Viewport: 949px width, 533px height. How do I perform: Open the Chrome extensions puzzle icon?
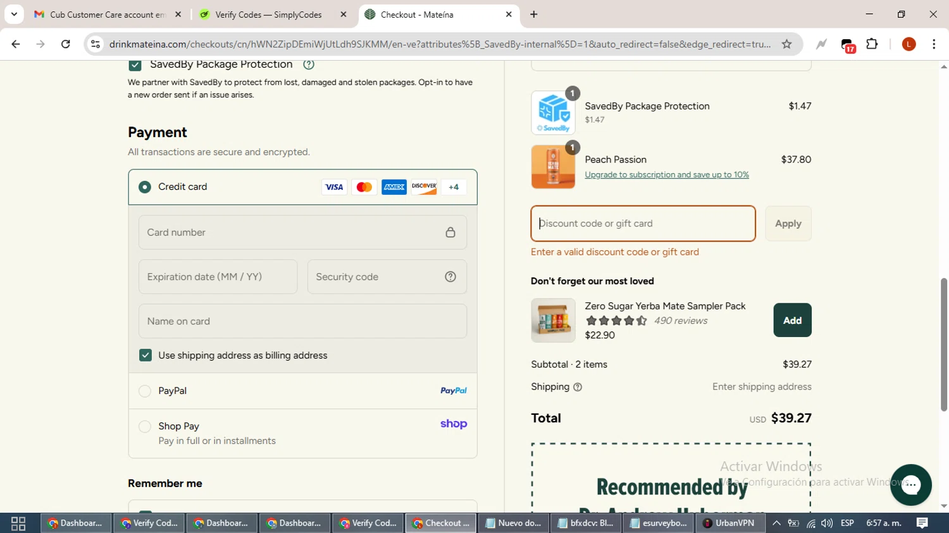tap(872, 44)
